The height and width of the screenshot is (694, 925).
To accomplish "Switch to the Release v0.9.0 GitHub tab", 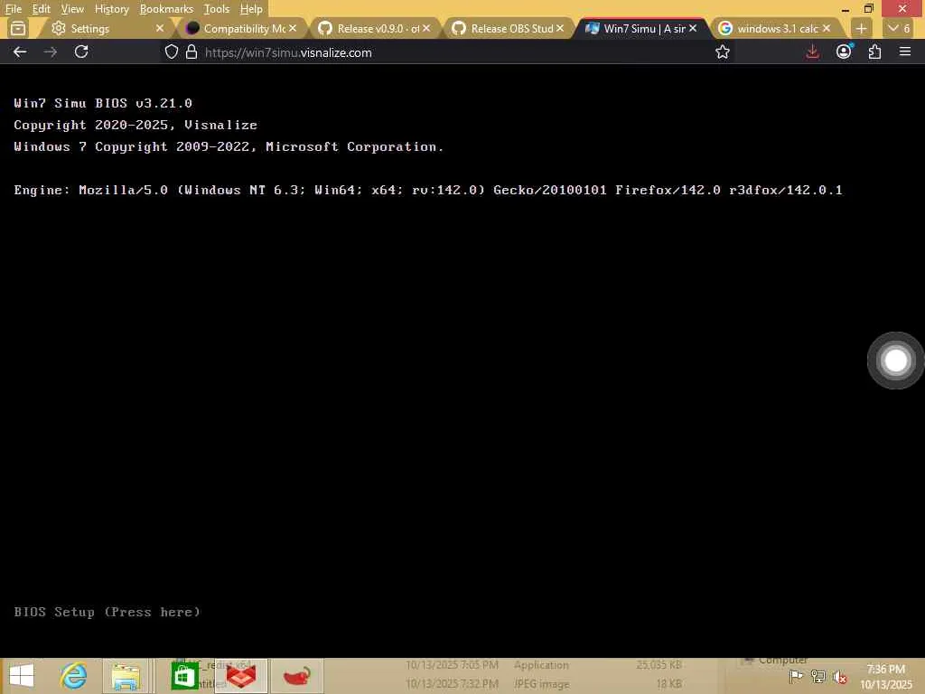I will click(369, 28).
